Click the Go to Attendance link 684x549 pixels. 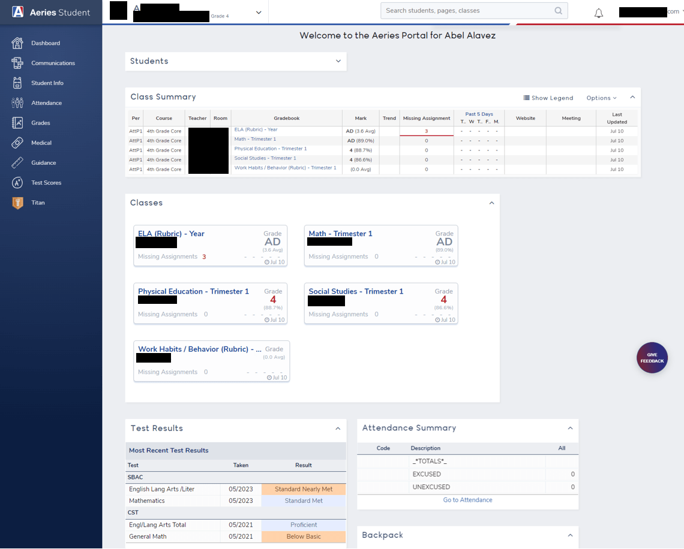[467, 499]
